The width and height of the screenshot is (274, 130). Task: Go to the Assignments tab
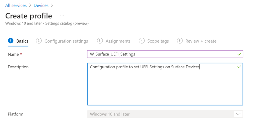coord(118,41)
